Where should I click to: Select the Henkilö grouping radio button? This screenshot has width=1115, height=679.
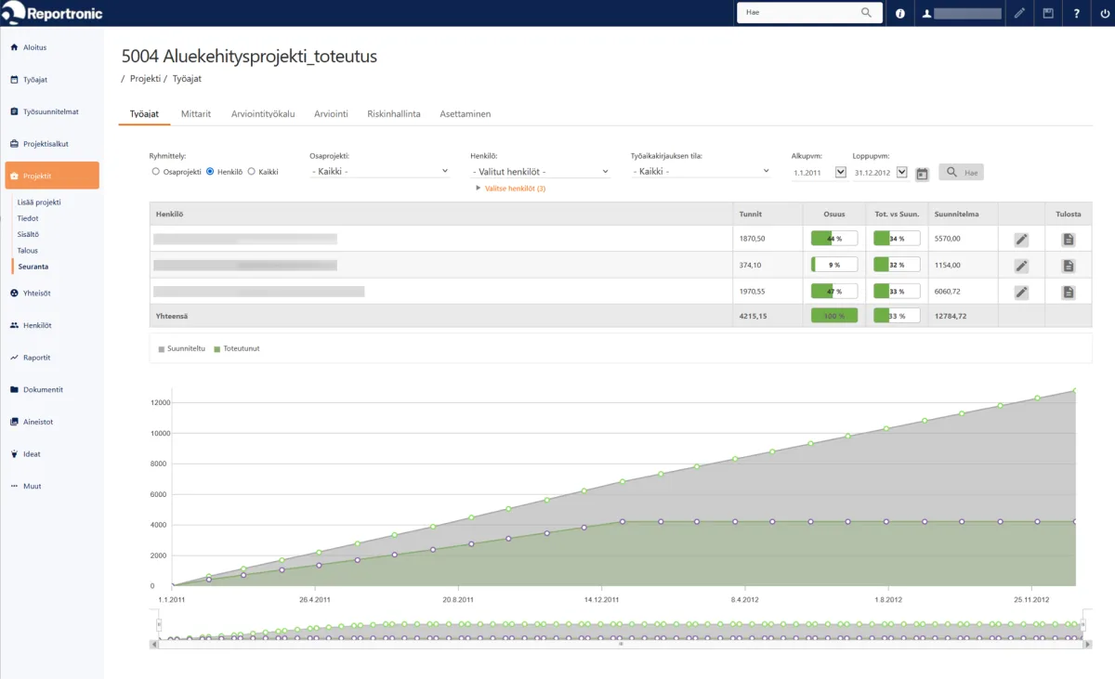point(210,172)
